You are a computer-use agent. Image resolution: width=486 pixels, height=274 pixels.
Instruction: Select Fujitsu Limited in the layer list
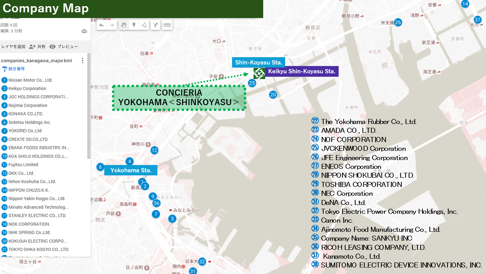23,165
